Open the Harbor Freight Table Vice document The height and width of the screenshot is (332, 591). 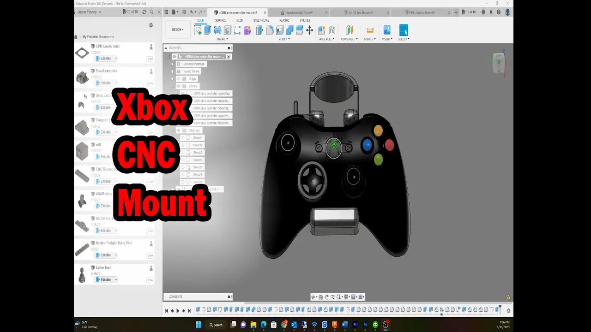pyautogui.click(x=114, y=249)
